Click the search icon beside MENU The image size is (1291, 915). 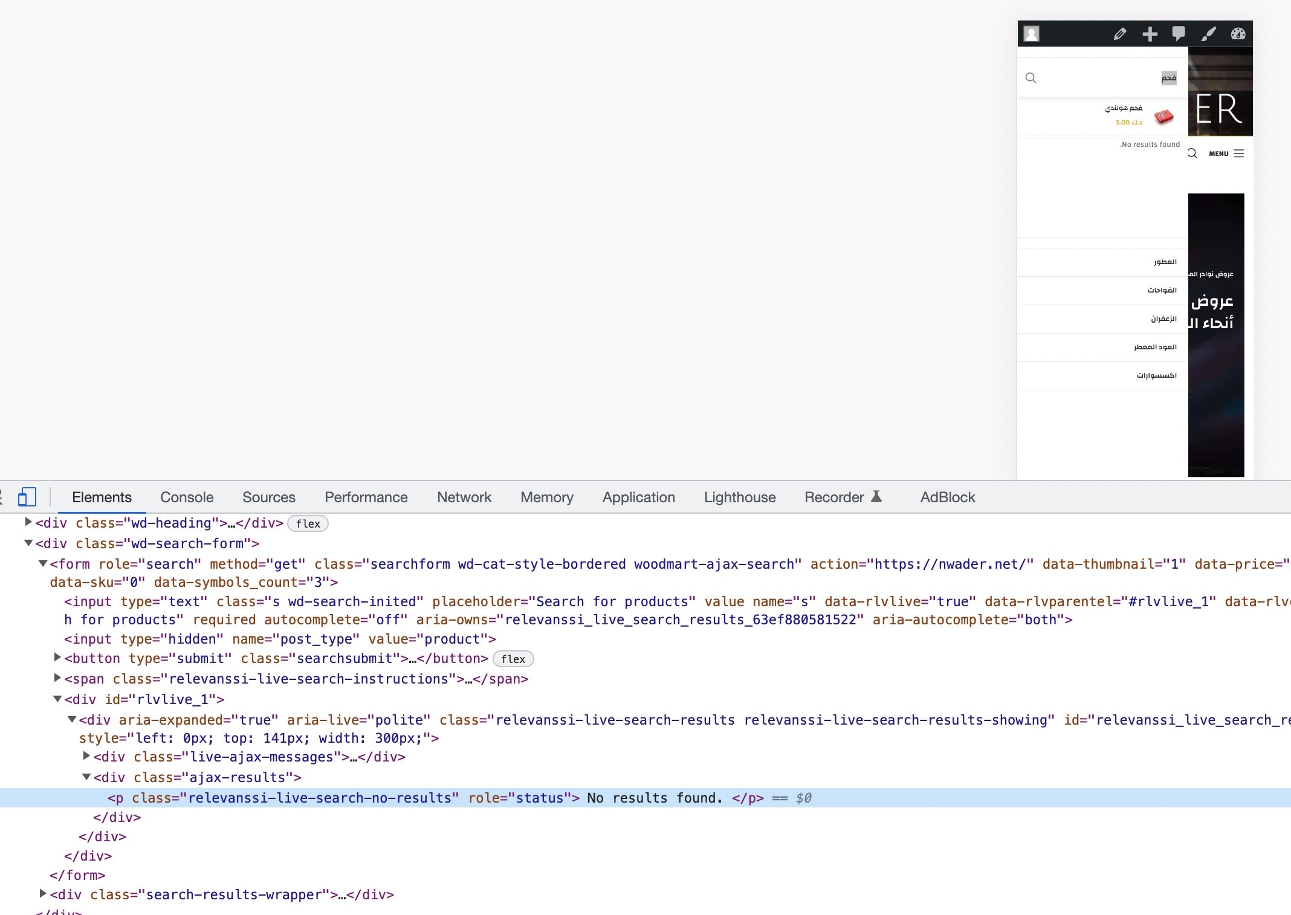point(1192,154)
